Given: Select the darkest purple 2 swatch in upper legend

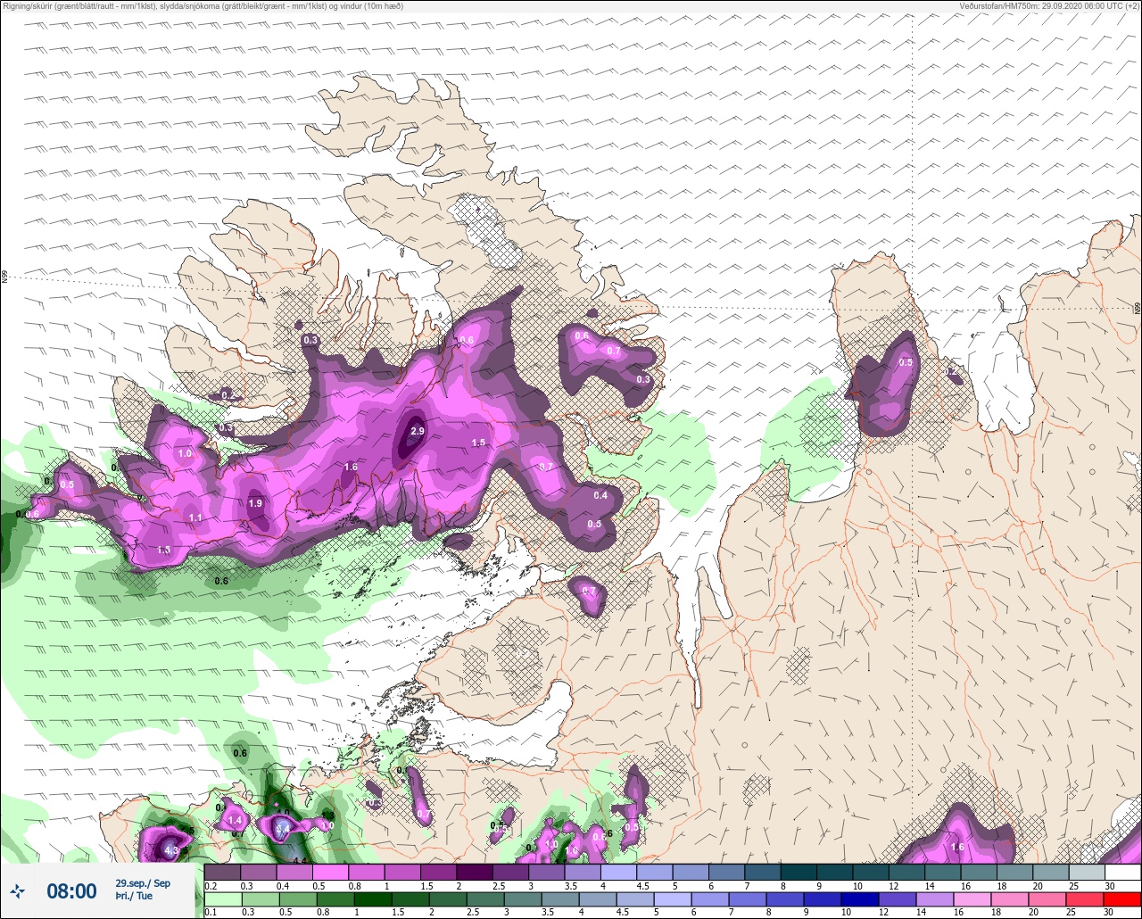Looking at the screenshot, I should point(474,872).
